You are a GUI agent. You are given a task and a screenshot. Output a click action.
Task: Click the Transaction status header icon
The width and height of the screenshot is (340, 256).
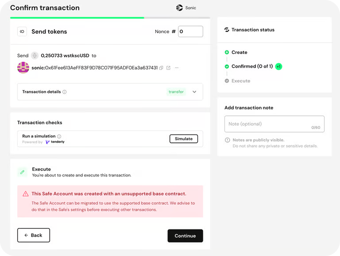pos(227,30)
